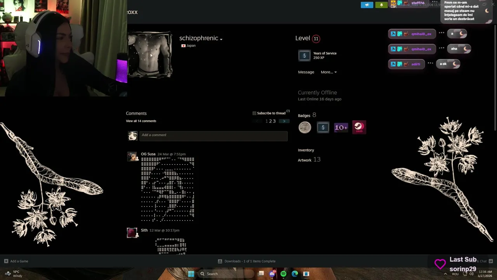Show hidden system tray icons
497x280 pixels.
point(445,274)
